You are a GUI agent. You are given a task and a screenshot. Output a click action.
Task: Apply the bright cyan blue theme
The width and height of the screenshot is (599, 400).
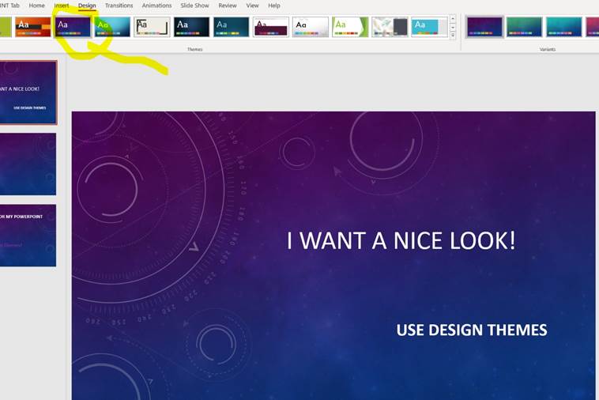click(429, 28)
